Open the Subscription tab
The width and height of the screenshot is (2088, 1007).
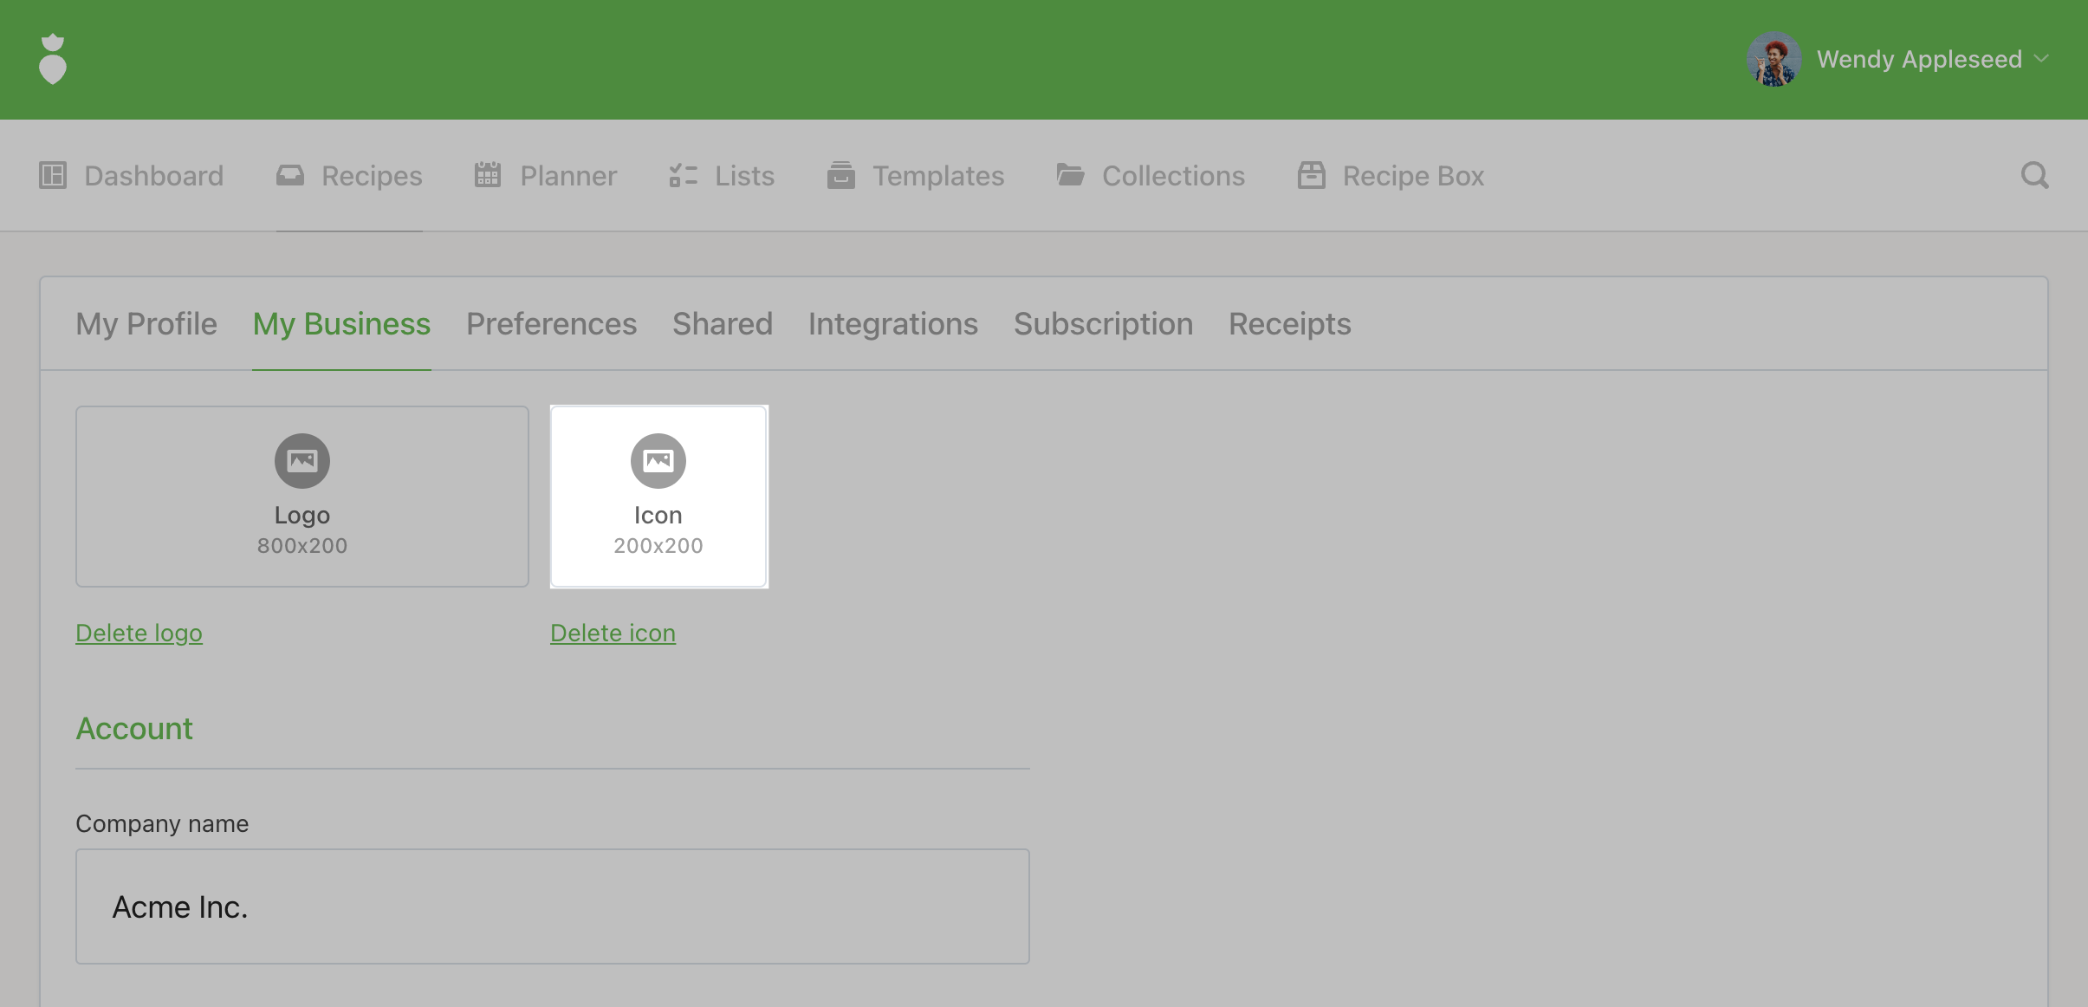click(x=1103, y=324)
